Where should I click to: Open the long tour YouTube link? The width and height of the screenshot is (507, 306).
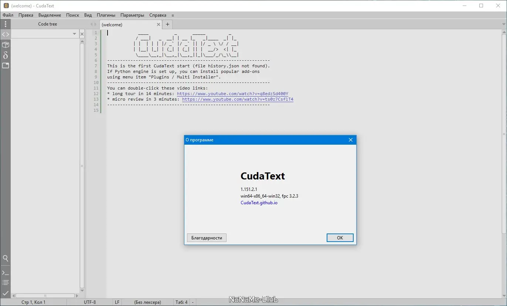click(x=232, y=94)
